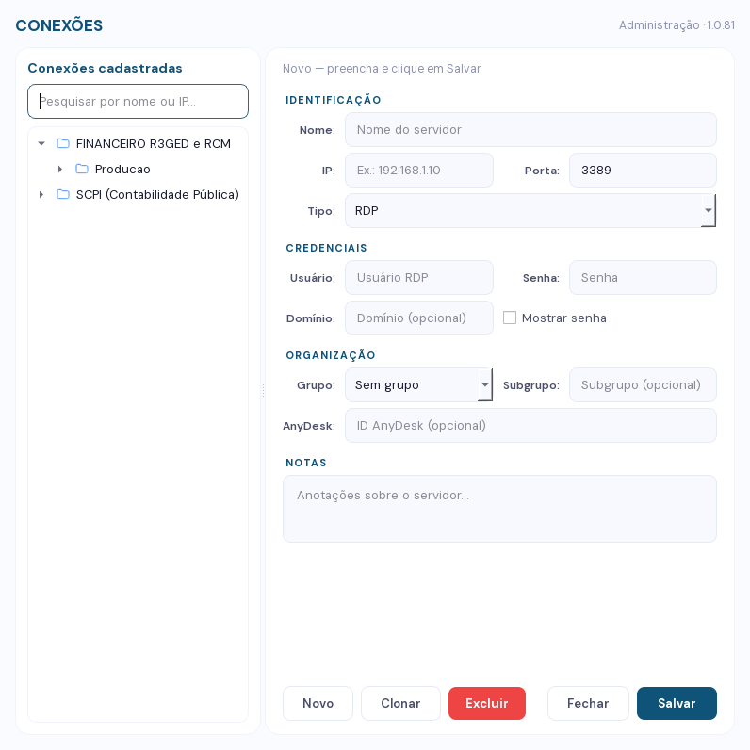Click the Notas text area
This screenshot has height=750, width=750.
click(x=499, y=509)
